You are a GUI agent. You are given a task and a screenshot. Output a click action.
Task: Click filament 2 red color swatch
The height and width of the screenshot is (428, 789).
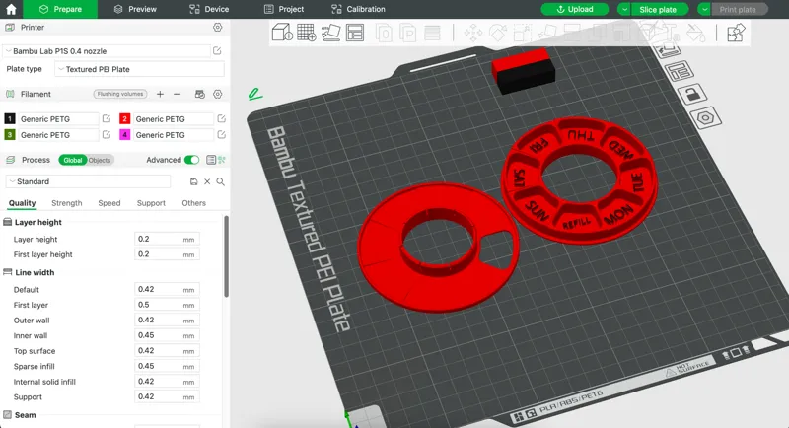coord(124,118)
